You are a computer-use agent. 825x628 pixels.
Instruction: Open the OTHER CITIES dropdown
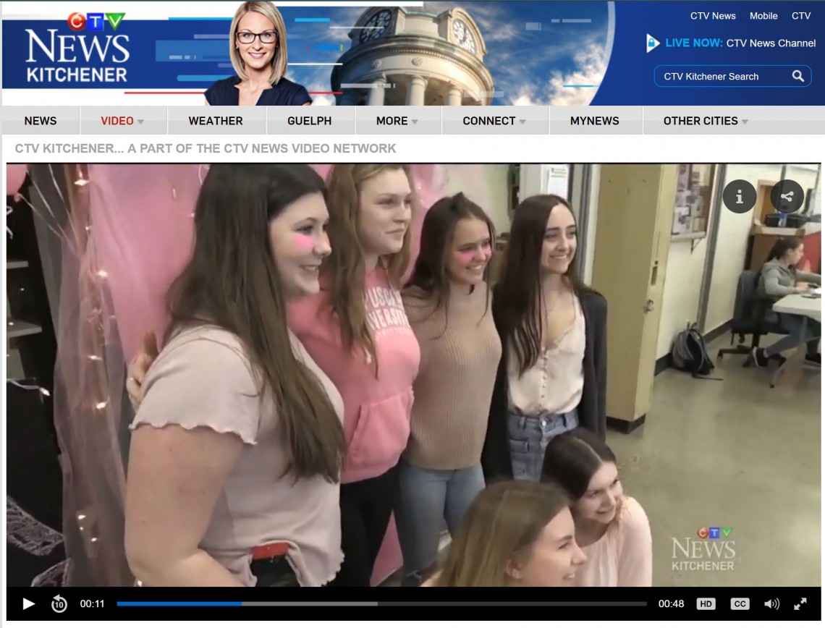pyautogui.click(x=706, y=121)
